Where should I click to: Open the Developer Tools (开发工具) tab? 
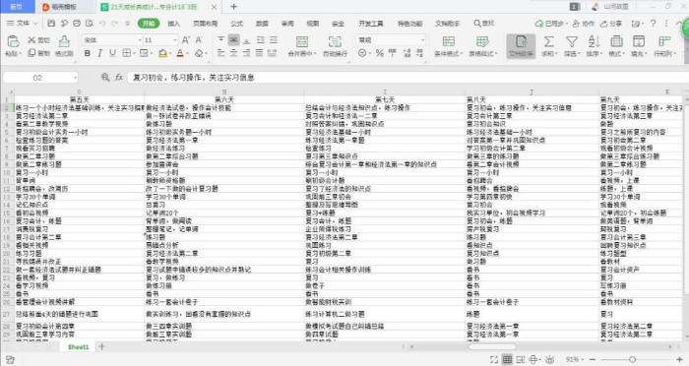[371, 24]
